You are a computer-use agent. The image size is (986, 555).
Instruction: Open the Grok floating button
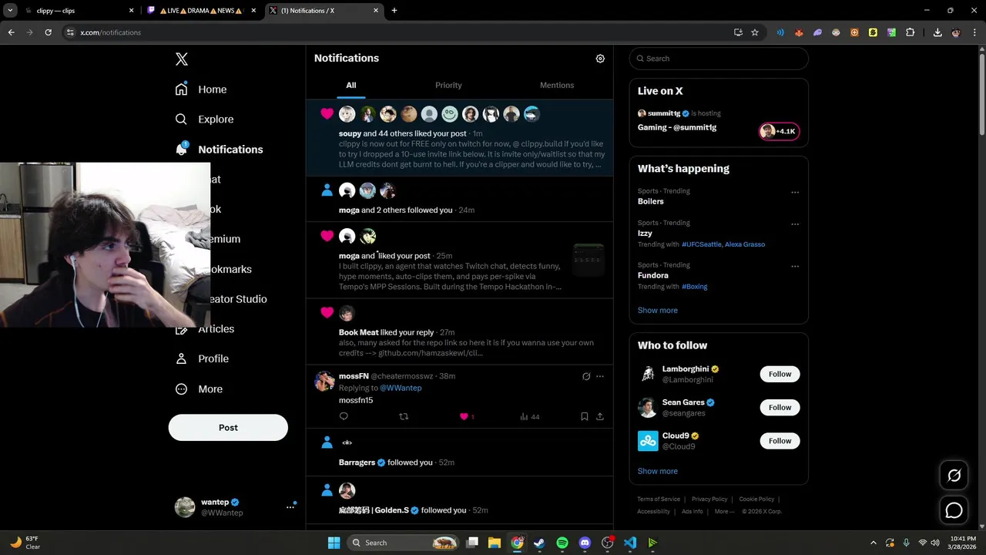tap(954, 476)
